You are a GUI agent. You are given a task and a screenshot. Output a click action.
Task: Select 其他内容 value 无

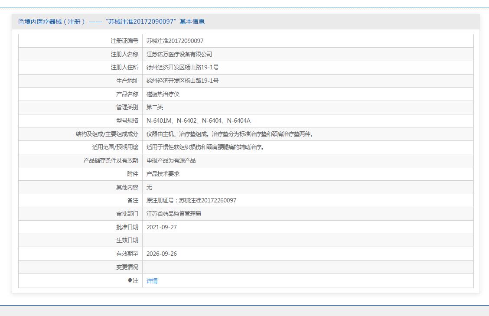149,187
